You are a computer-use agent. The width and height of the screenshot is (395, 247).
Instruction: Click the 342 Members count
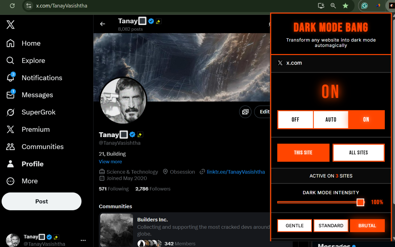click(x=180, y=244)
